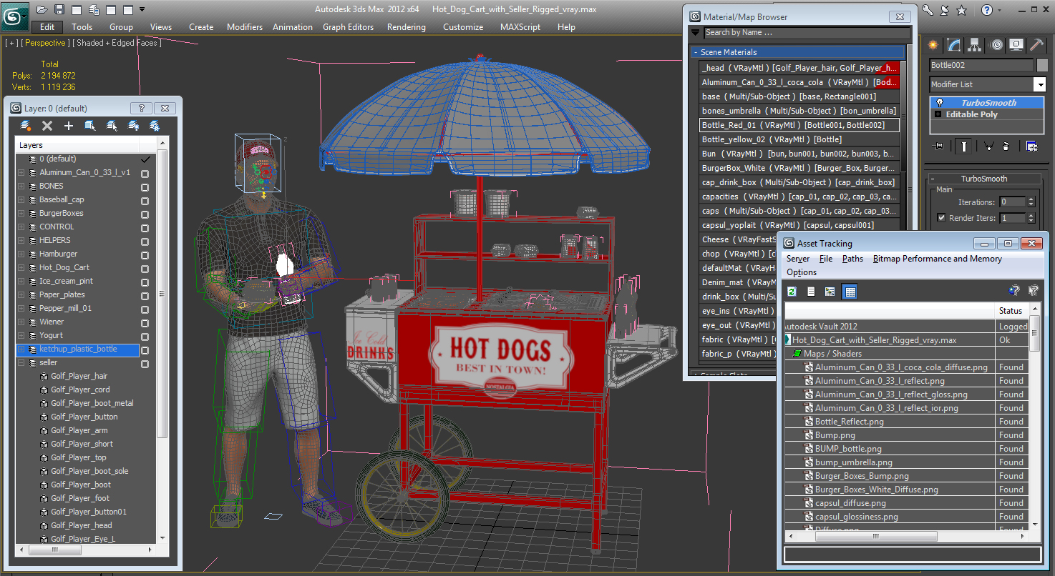This screenshot has height=576, width=1055.
Task: Open the 3ds Max application menu logo
Action: tap(14, 16)
